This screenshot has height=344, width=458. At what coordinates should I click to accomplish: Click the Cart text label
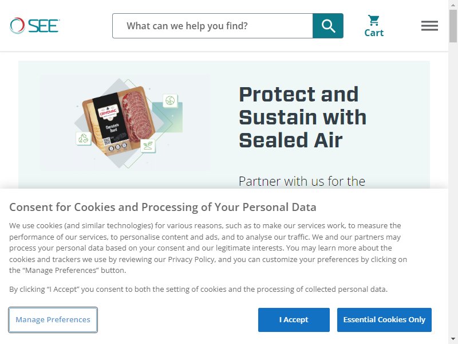tap(374, 33)
